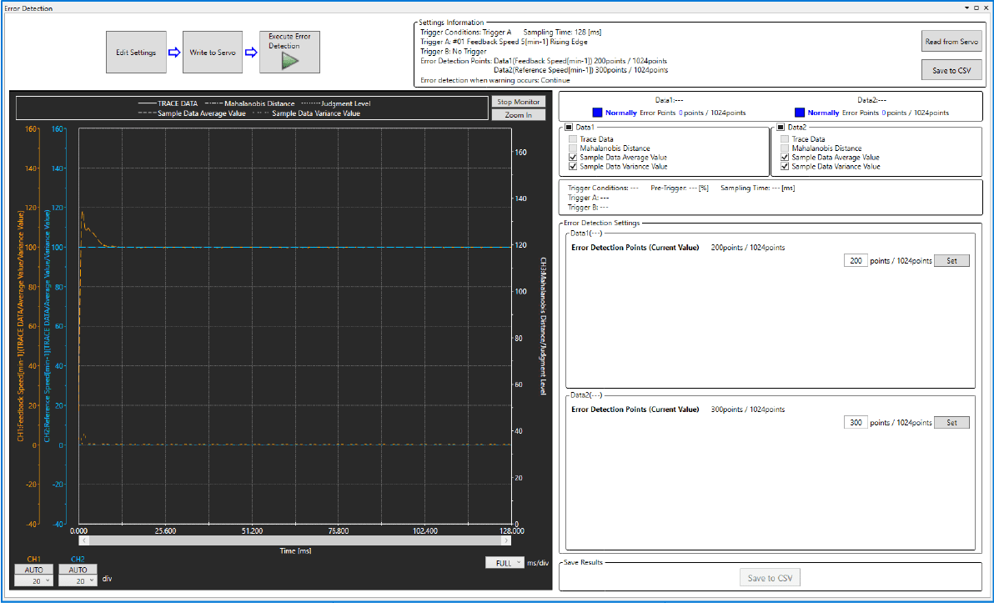Click the blue Data1 Normally status indicator
The image size is (994, 603).
pyautogui.click(x=597, y=112)
